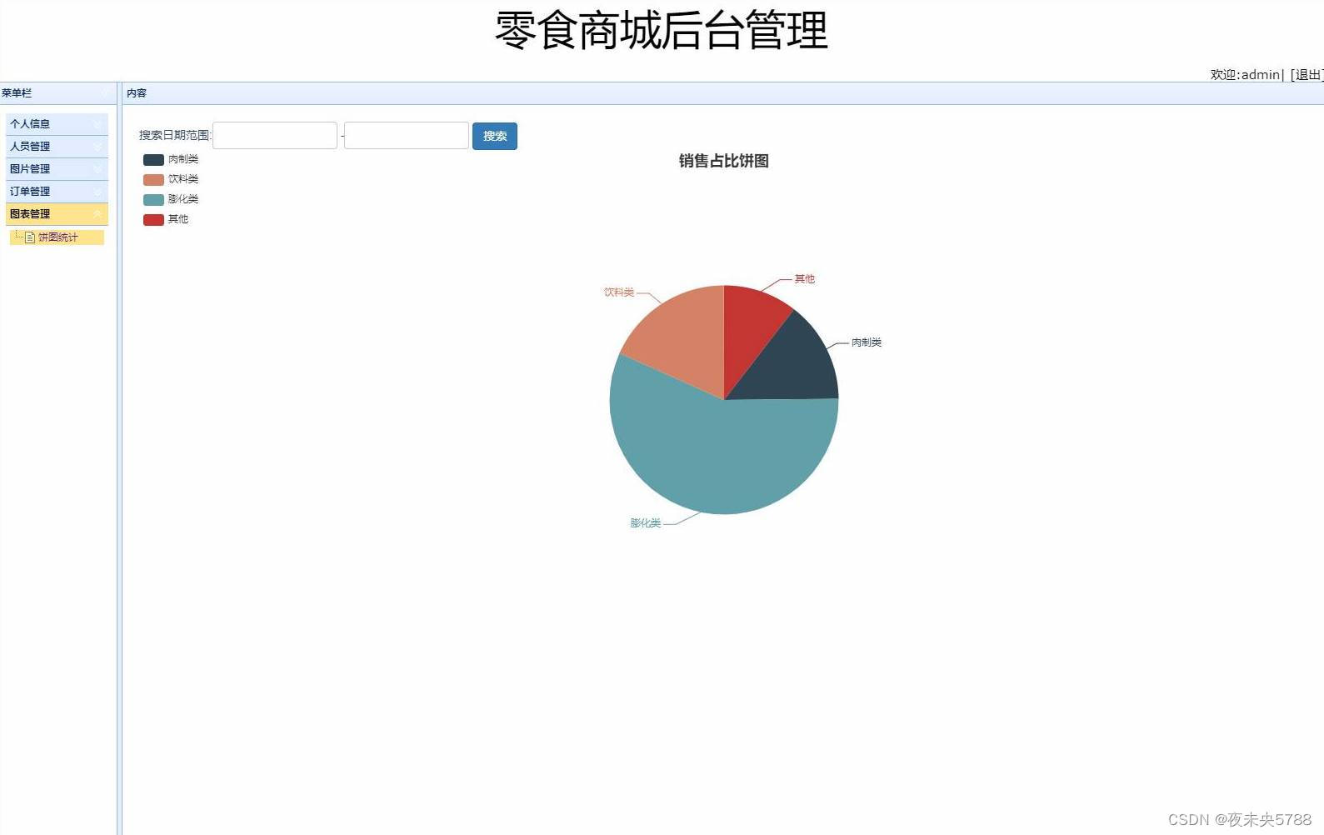Viewport: 1324px width, 835px height.
Task: Collapse the 菜单栏 panel via its header arrow
Action: (103, 93)
